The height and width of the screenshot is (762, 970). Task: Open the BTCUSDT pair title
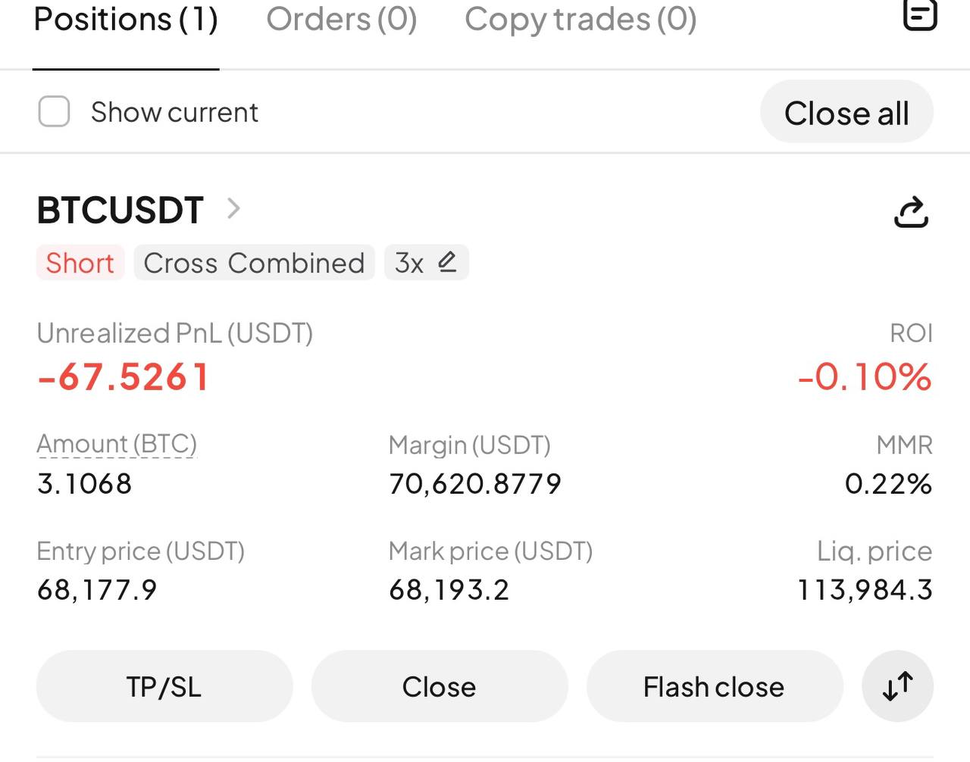(x=120, y=210)
